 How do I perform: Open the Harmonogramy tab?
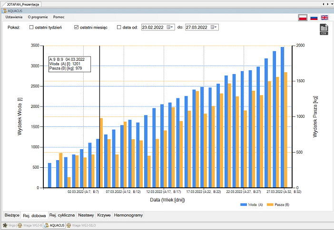pos(128,215)
